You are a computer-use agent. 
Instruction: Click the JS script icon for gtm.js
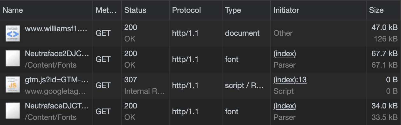point(13,85)
